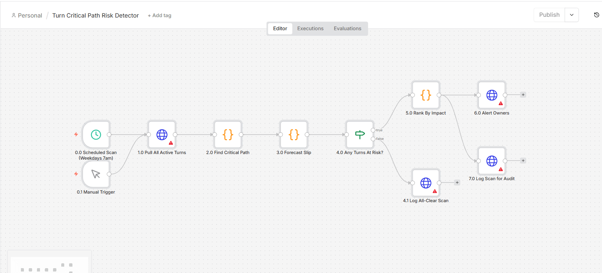
Task: Switch to the Evaluations tab
Action: [348, 28]
